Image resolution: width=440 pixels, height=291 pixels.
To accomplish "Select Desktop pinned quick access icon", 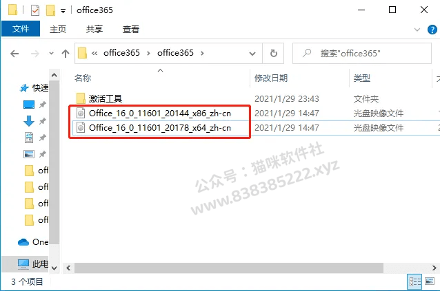I will pyautogui.click(x=29, y=105).
